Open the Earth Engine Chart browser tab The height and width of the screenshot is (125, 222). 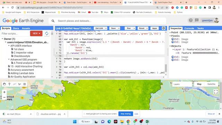point(168,2)
